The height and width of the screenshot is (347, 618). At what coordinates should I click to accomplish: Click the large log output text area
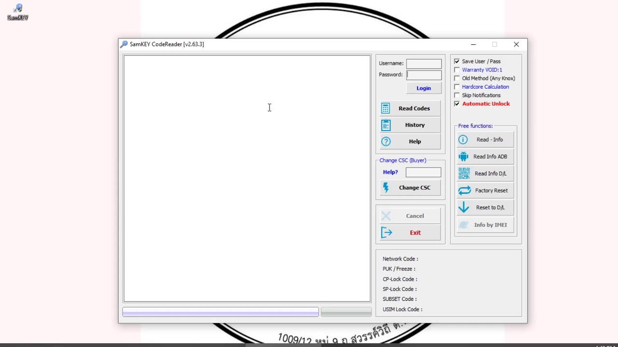pos(247,178)
